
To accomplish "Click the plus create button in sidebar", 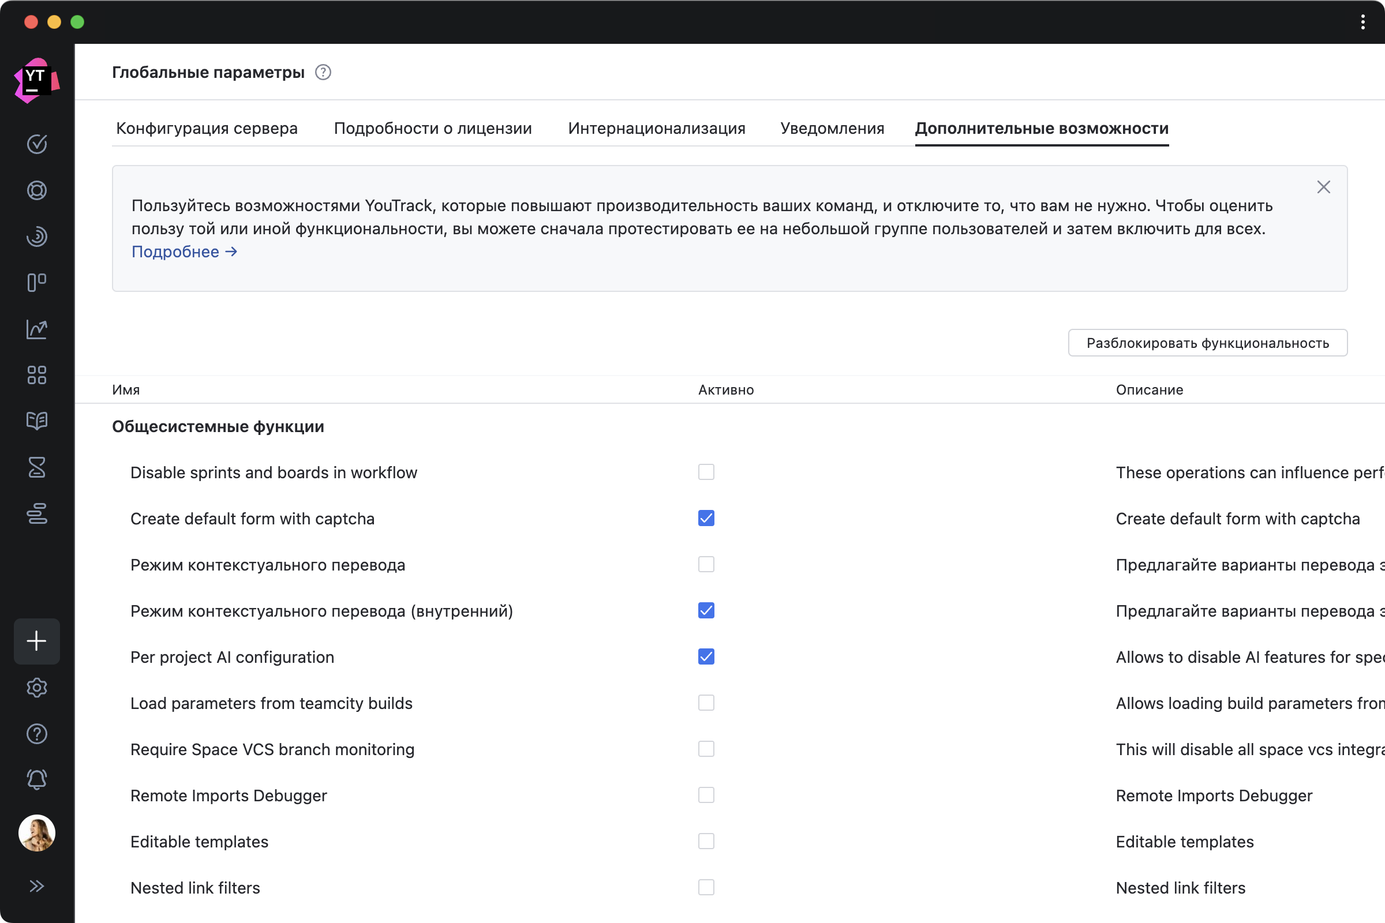I will click(x=36, y=641).
